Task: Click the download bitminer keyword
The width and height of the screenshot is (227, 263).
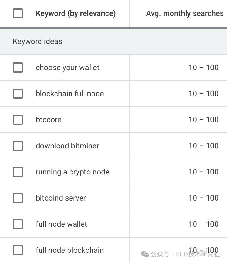Action: (67, 146)
